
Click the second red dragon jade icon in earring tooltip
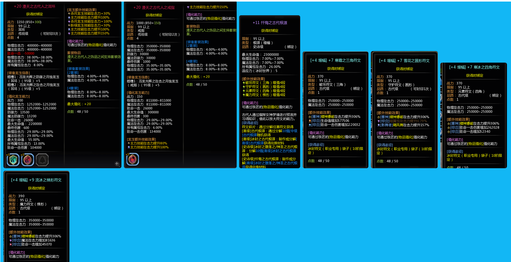tap(28, 160)
